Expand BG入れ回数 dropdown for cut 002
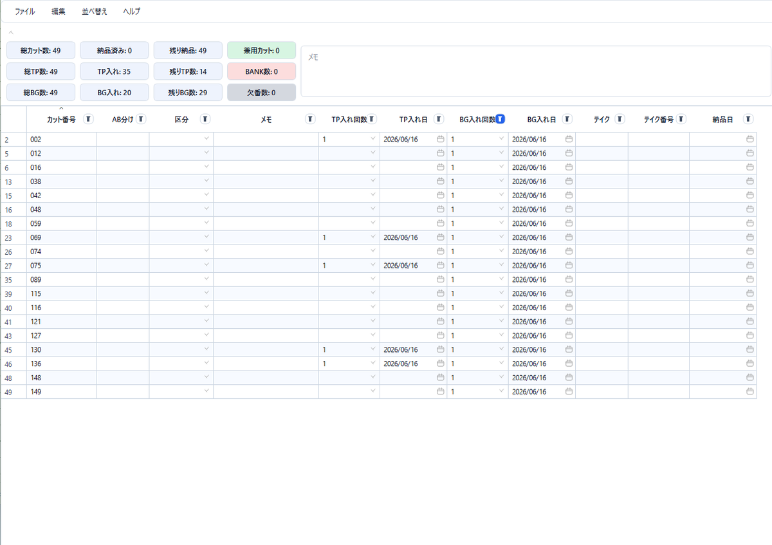This screenshot has width=772, height=545. [501, 138]
